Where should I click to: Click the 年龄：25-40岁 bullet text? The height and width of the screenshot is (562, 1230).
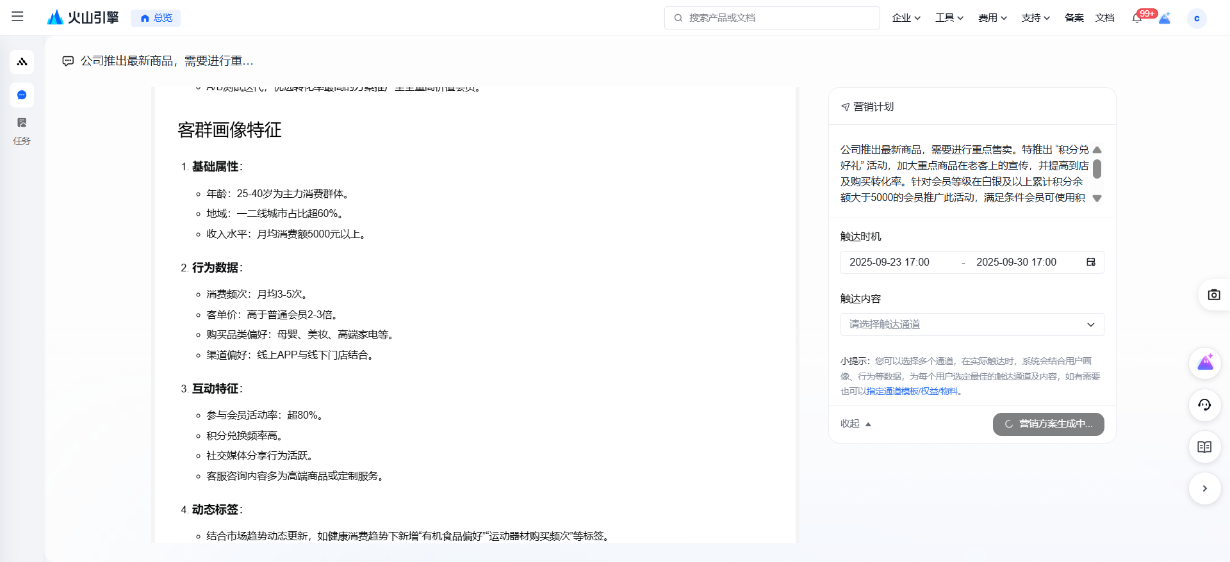279,194
